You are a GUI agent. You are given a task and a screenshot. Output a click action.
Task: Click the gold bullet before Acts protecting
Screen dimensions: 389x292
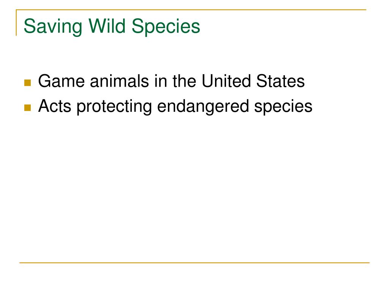[27, 108]
